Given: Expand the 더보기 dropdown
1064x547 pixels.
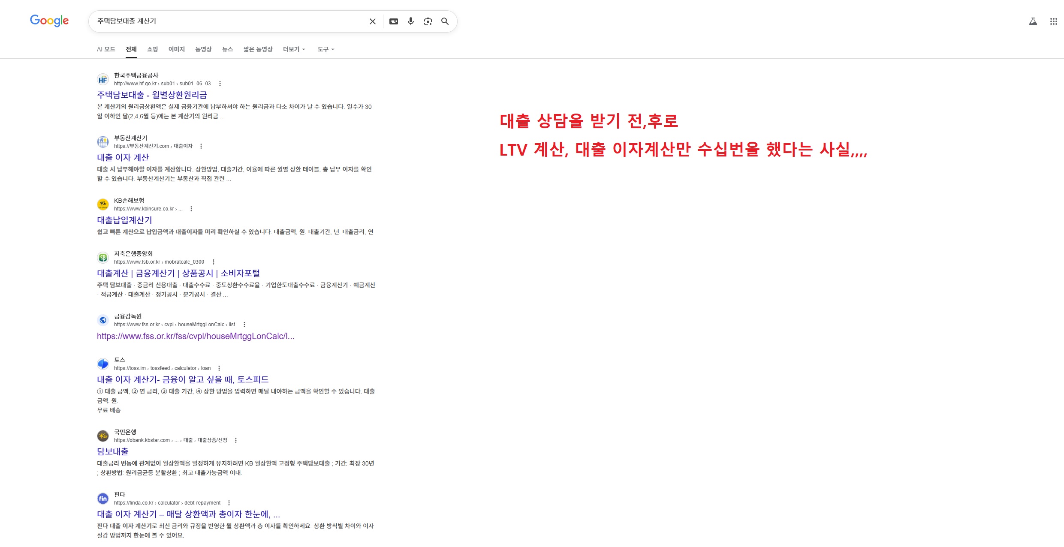Looking at the screenshot, I should click(x=294, y=49).
